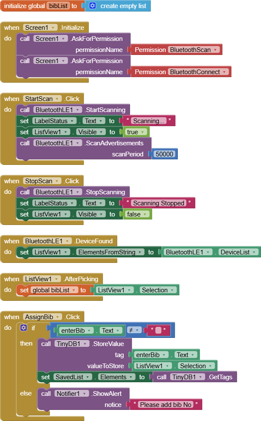This screenshot has height=421, width=261.
Task: Click the gear icon on create empty list block
Action: point(93,6)
